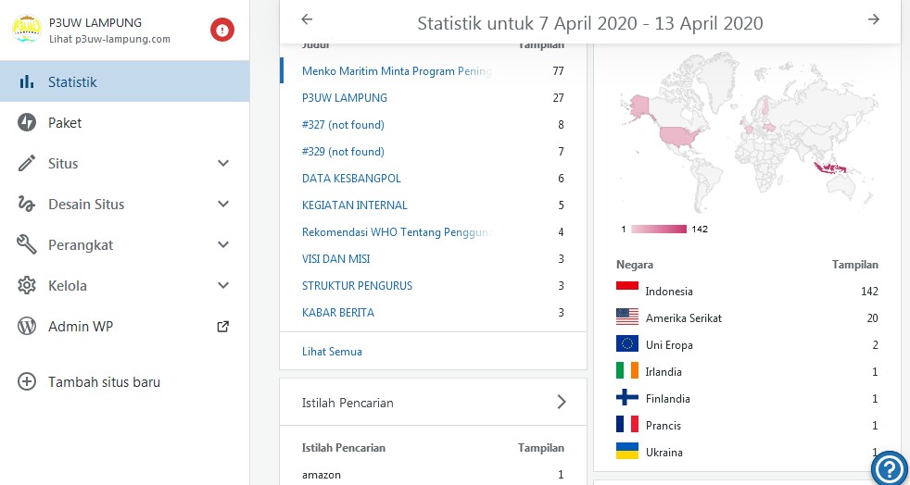Select the Situs menu label
Viewport: 910px width, 485px height.
[x=63, y=164]
